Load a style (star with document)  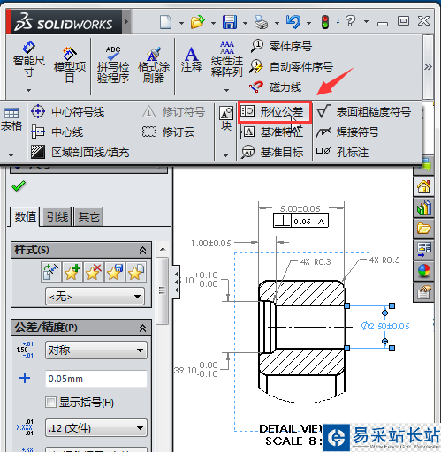(x=136, y=272)
